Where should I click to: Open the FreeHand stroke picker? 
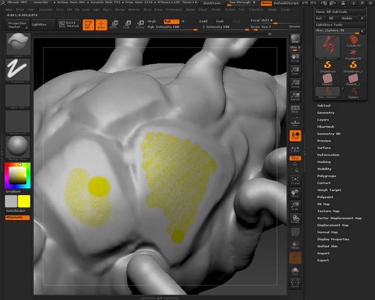click(18, 71)
